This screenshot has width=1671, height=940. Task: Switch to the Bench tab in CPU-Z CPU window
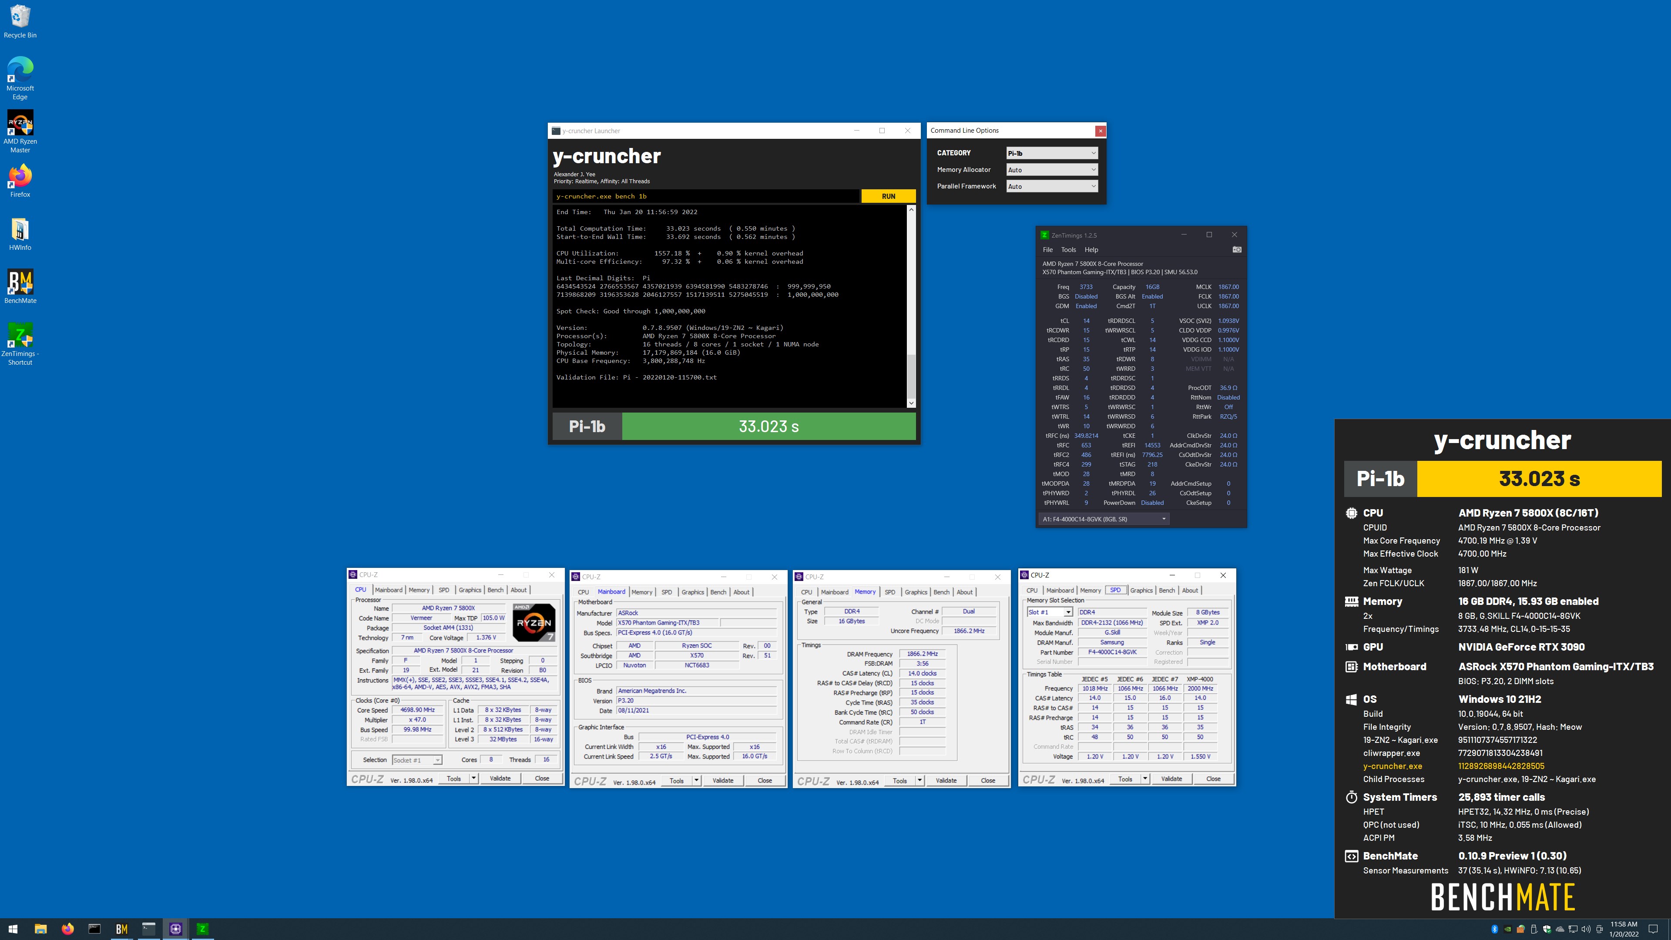[495, 591]
